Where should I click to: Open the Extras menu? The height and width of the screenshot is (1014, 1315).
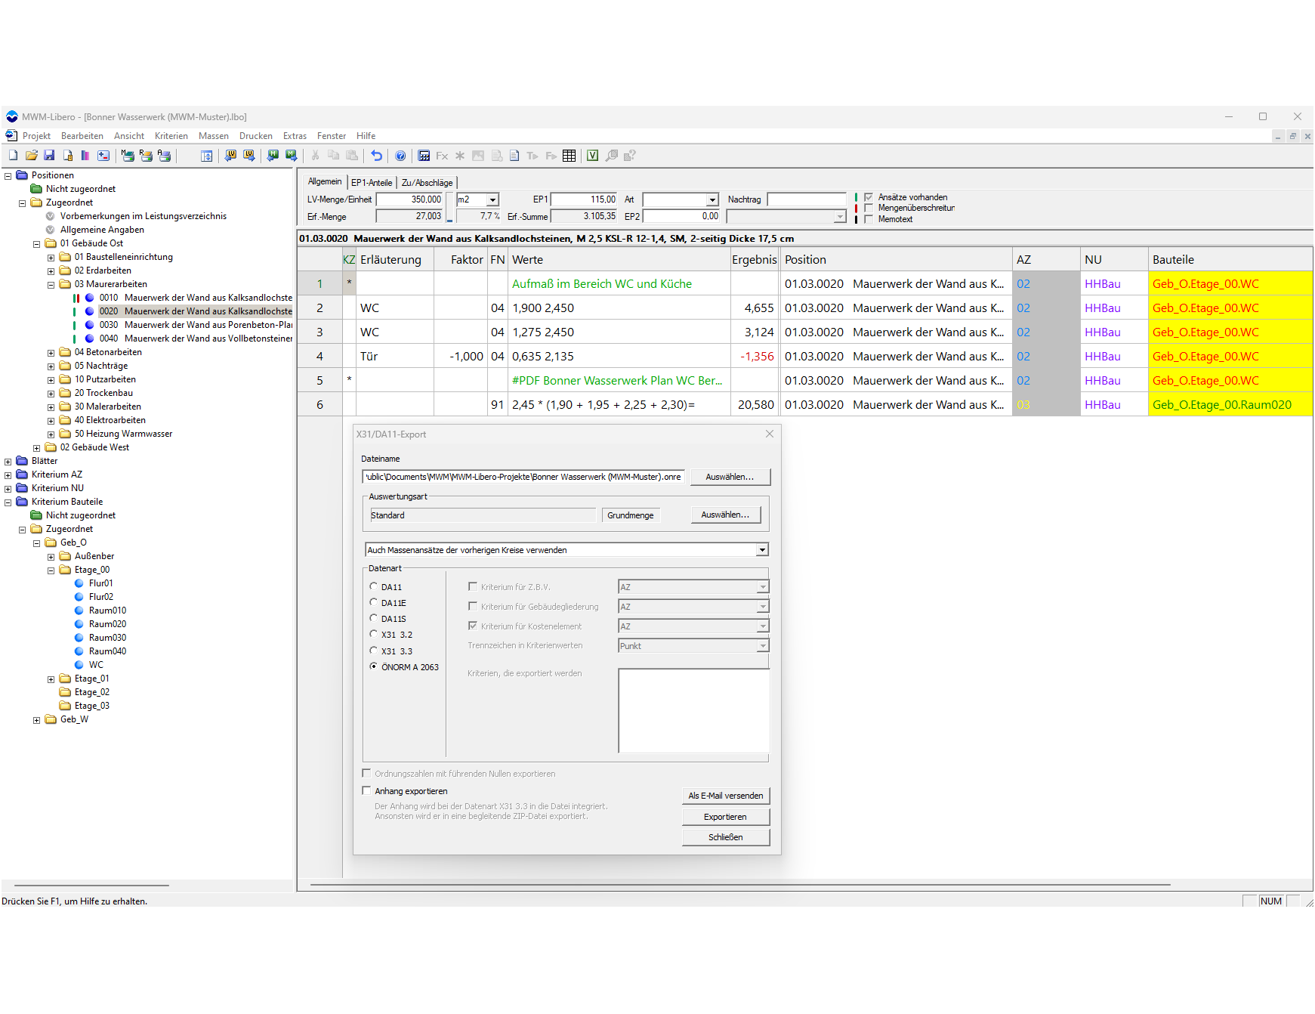(x=295, y=136)
